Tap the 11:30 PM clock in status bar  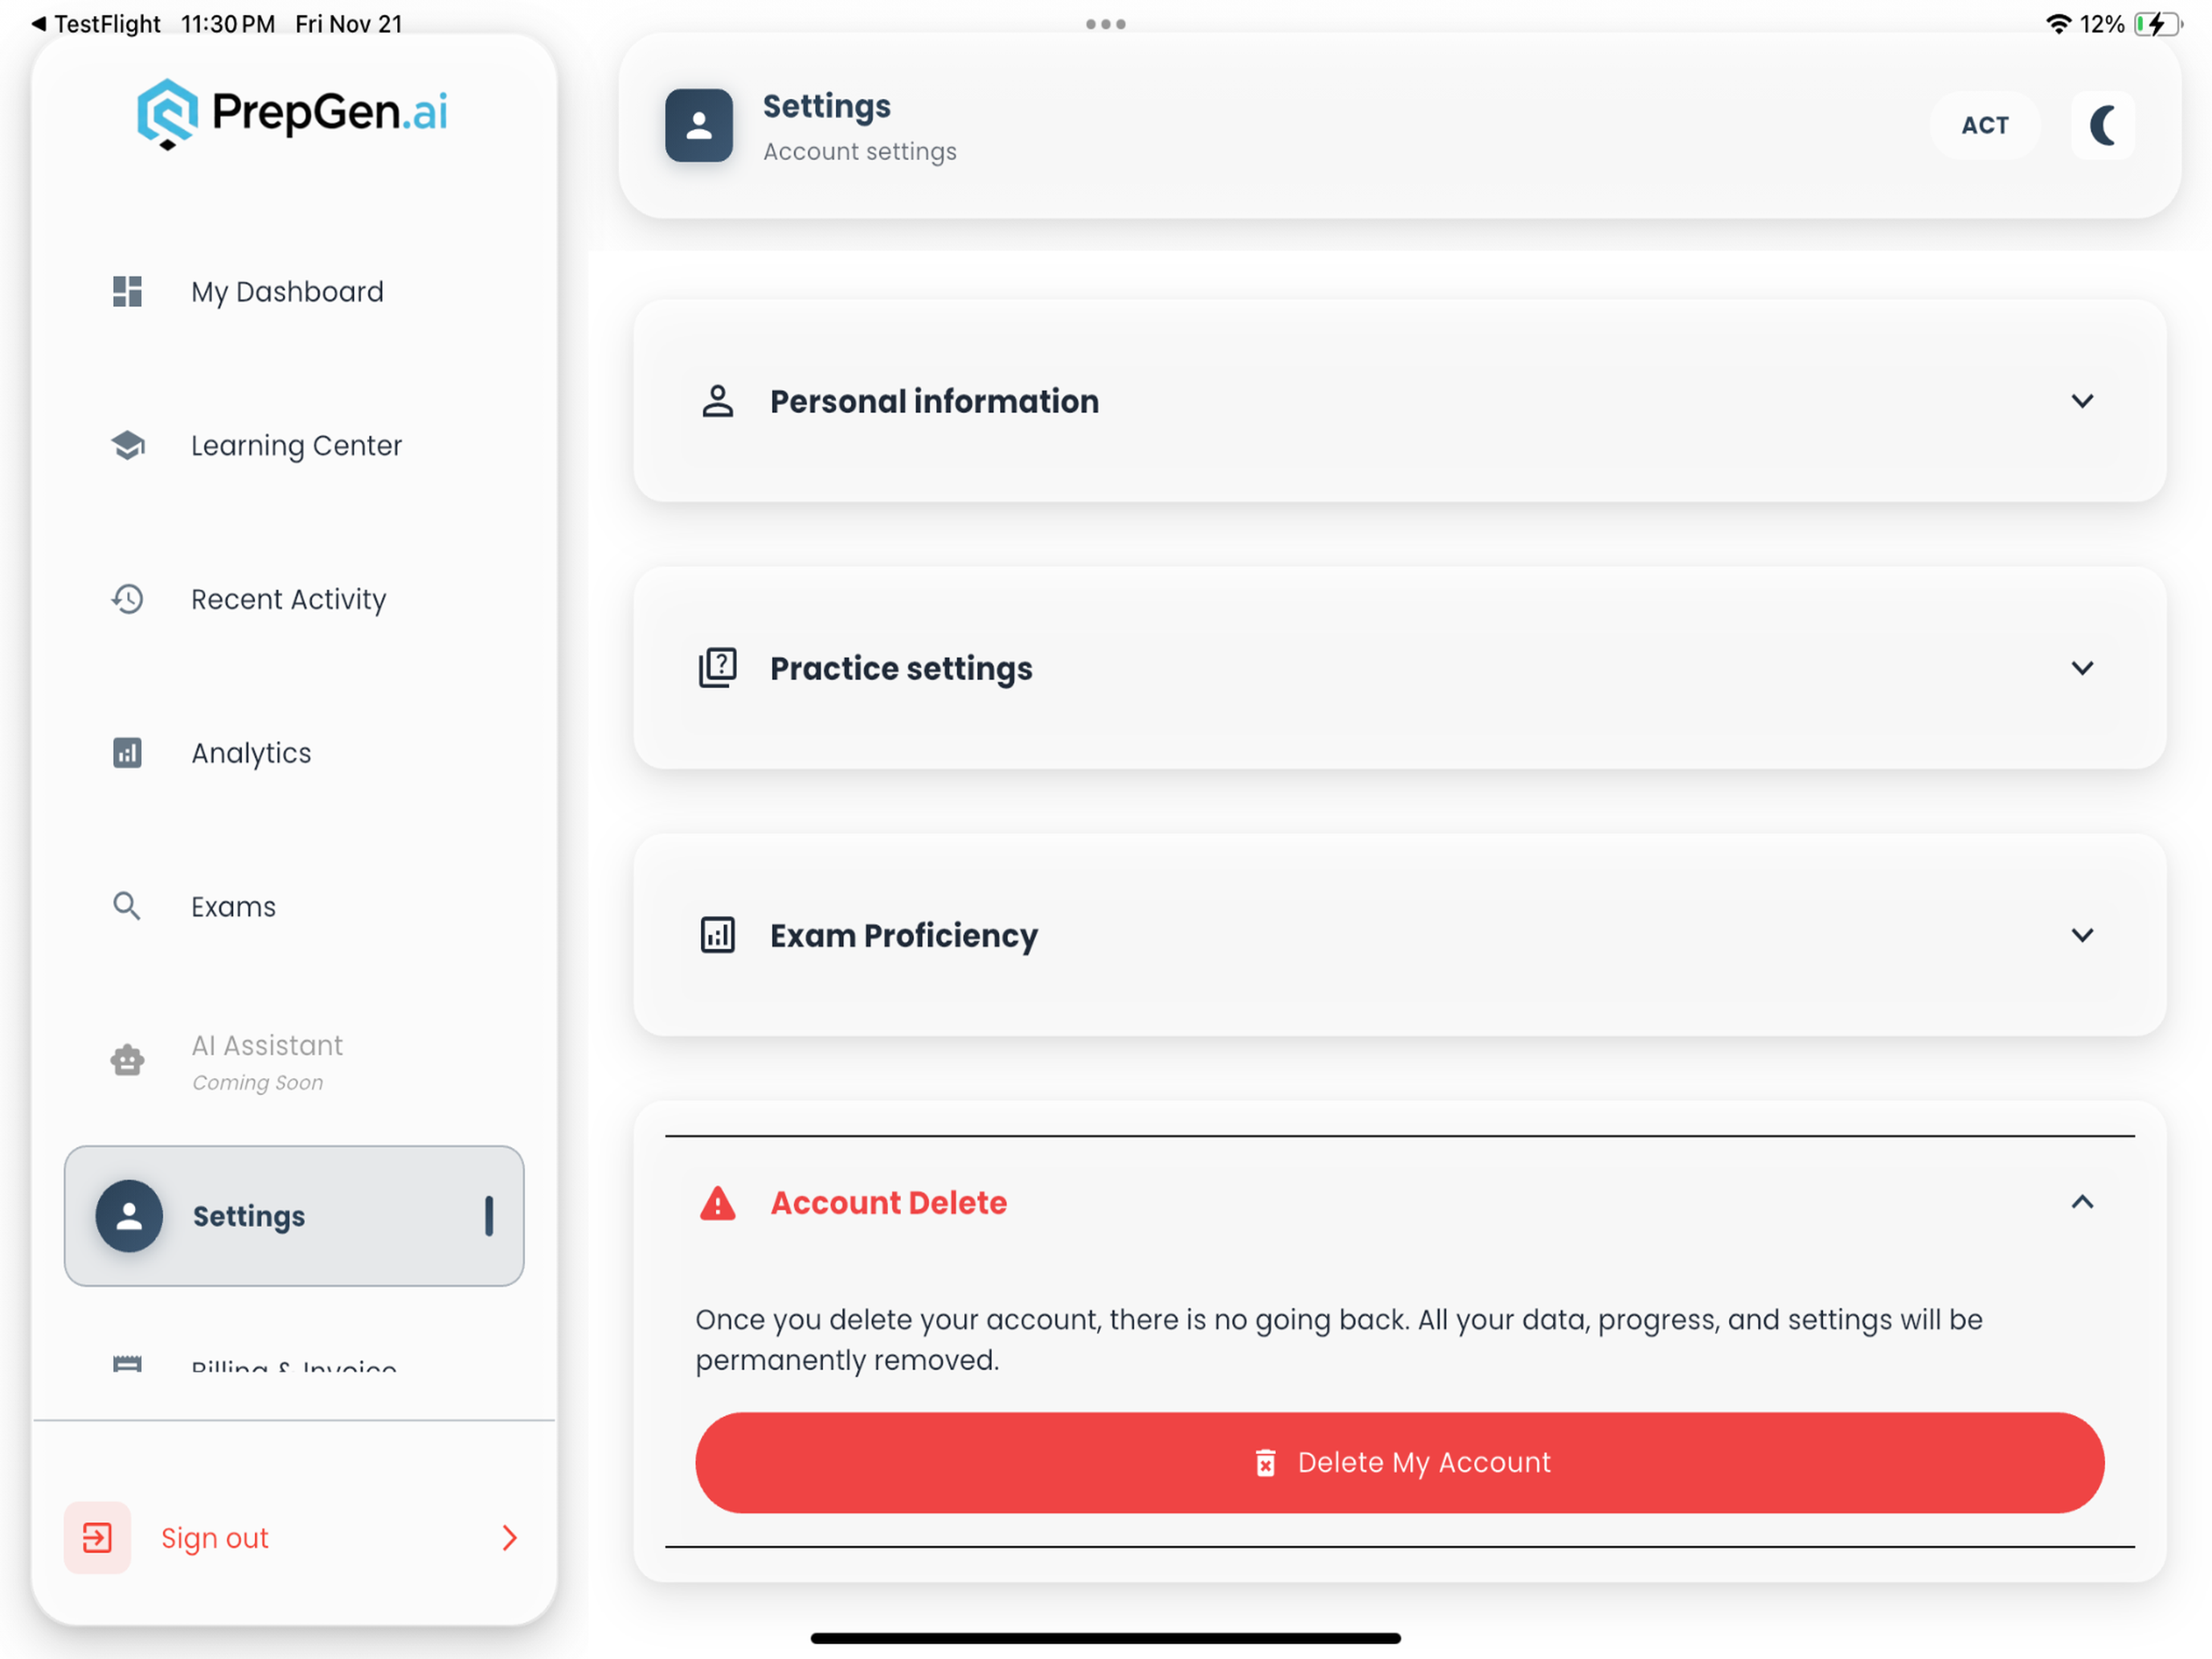pos(228,23)
